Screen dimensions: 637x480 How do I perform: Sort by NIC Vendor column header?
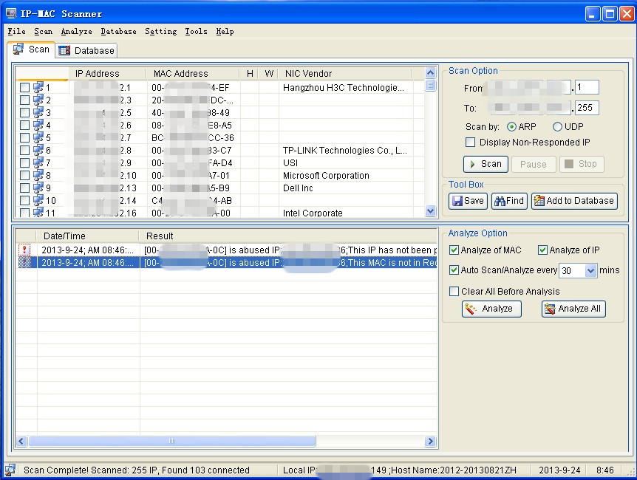(x=345, y=74)
